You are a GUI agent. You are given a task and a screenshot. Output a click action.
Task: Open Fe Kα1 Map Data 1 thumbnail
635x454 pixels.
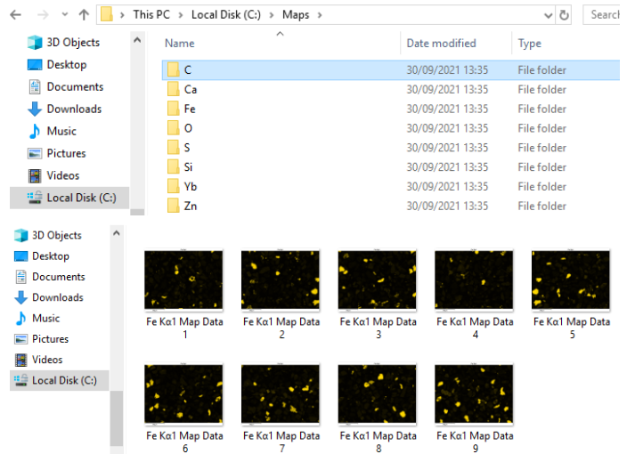point(183,280)
